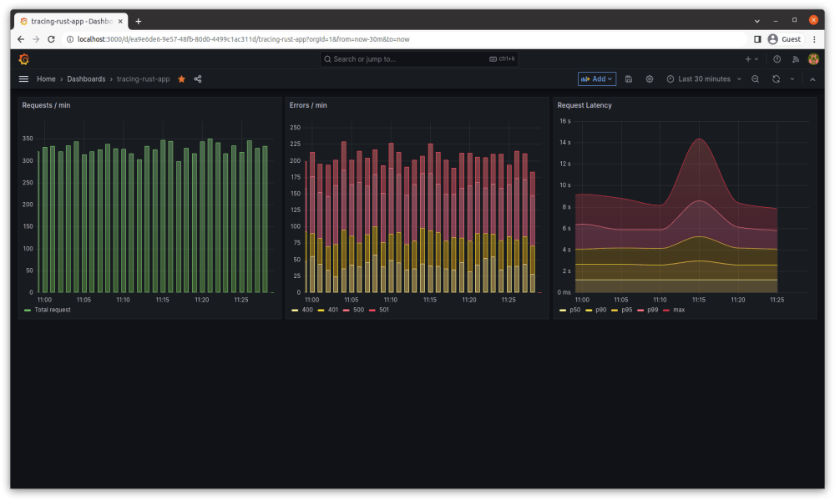Share dashboard using the share icon

pyautogui.click(x=198, y=79)
